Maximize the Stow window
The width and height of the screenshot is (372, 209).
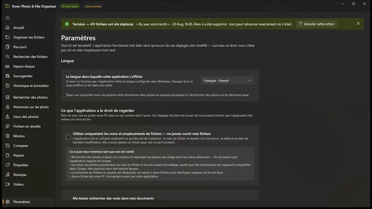click(x=353, y=4)
